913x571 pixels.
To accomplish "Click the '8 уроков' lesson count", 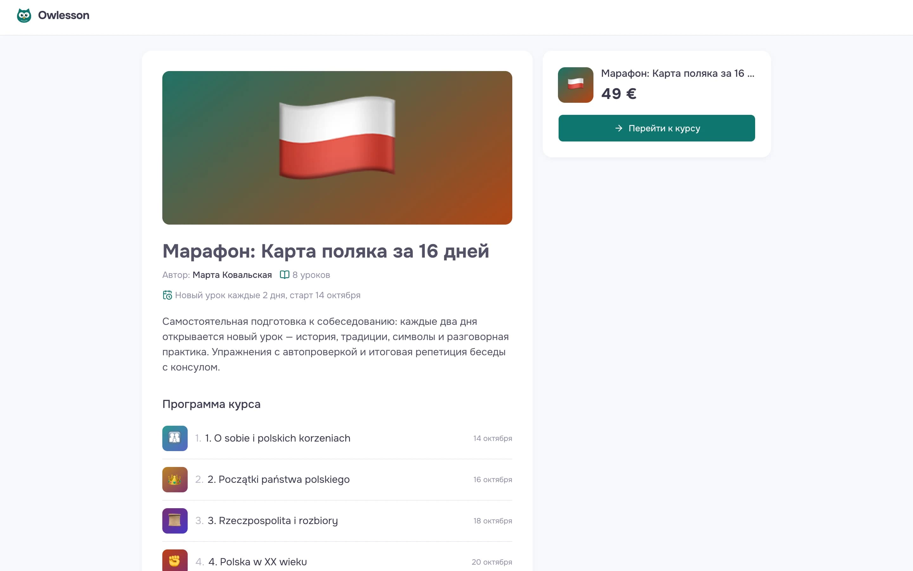I will [311, 275].
